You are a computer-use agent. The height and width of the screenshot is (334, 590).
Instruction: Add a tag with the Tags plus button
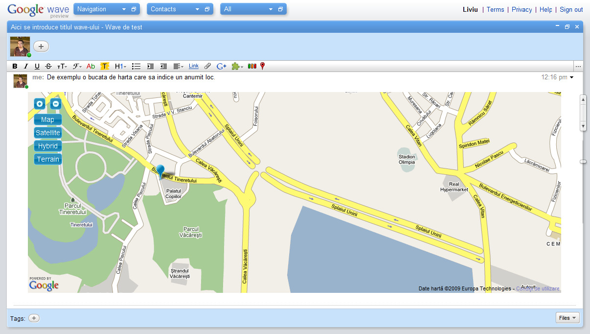34,318
